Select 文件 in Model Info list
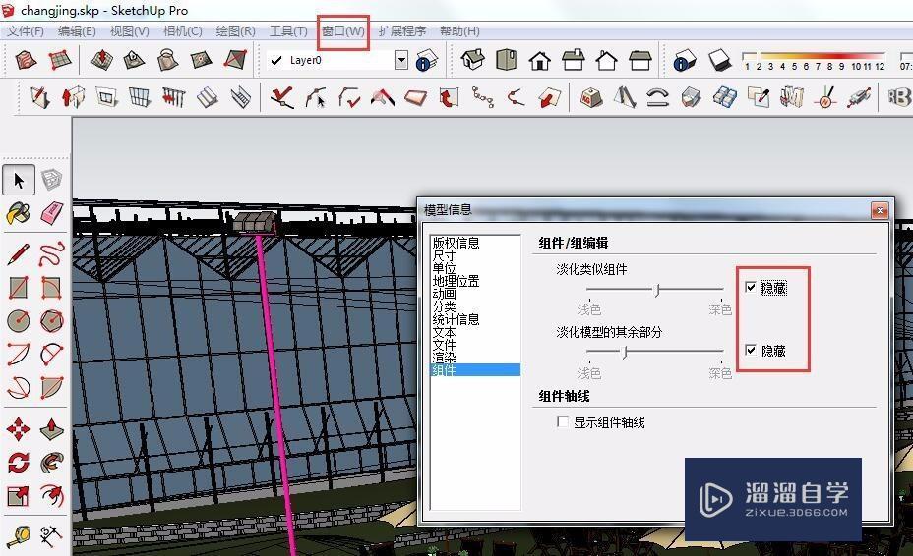913x556 pixels. [445, 345]
